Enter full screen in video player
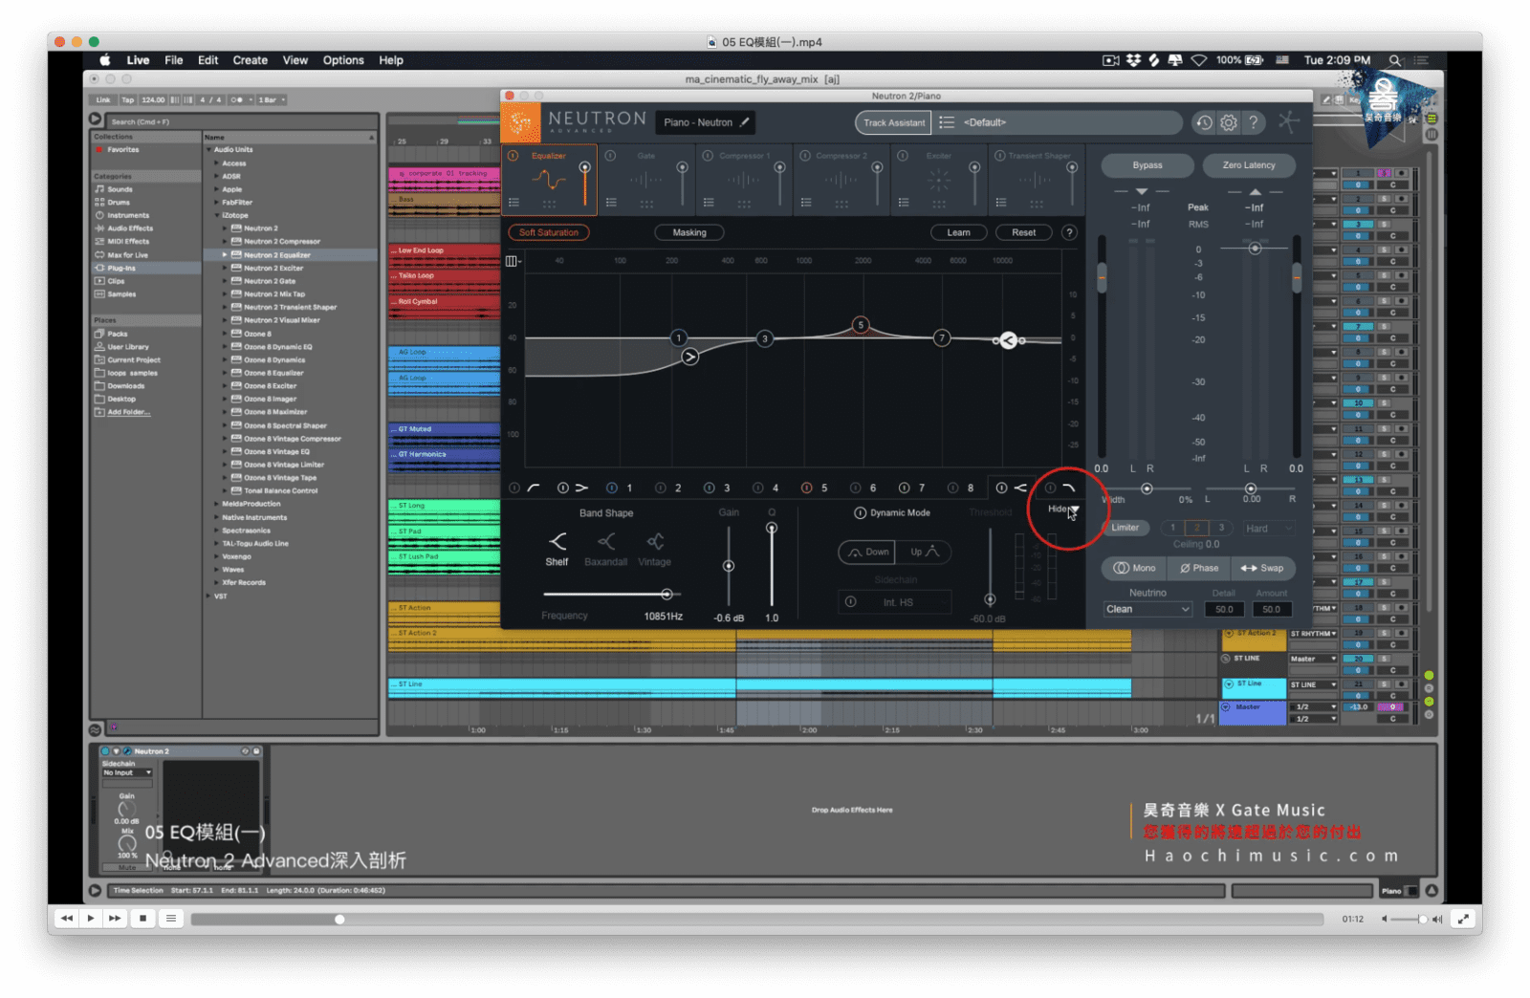This screenshot has height=998, width=1530. pyautogui.click(x=1463, y=919)
